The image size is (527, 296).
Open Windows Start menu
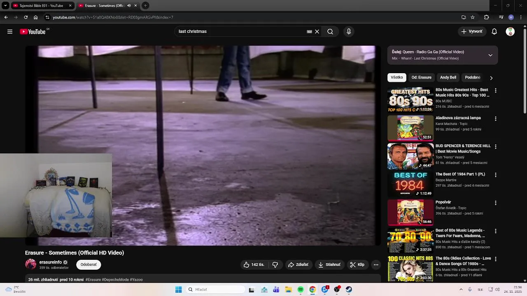pyautogui.click(x=178, y=289)
